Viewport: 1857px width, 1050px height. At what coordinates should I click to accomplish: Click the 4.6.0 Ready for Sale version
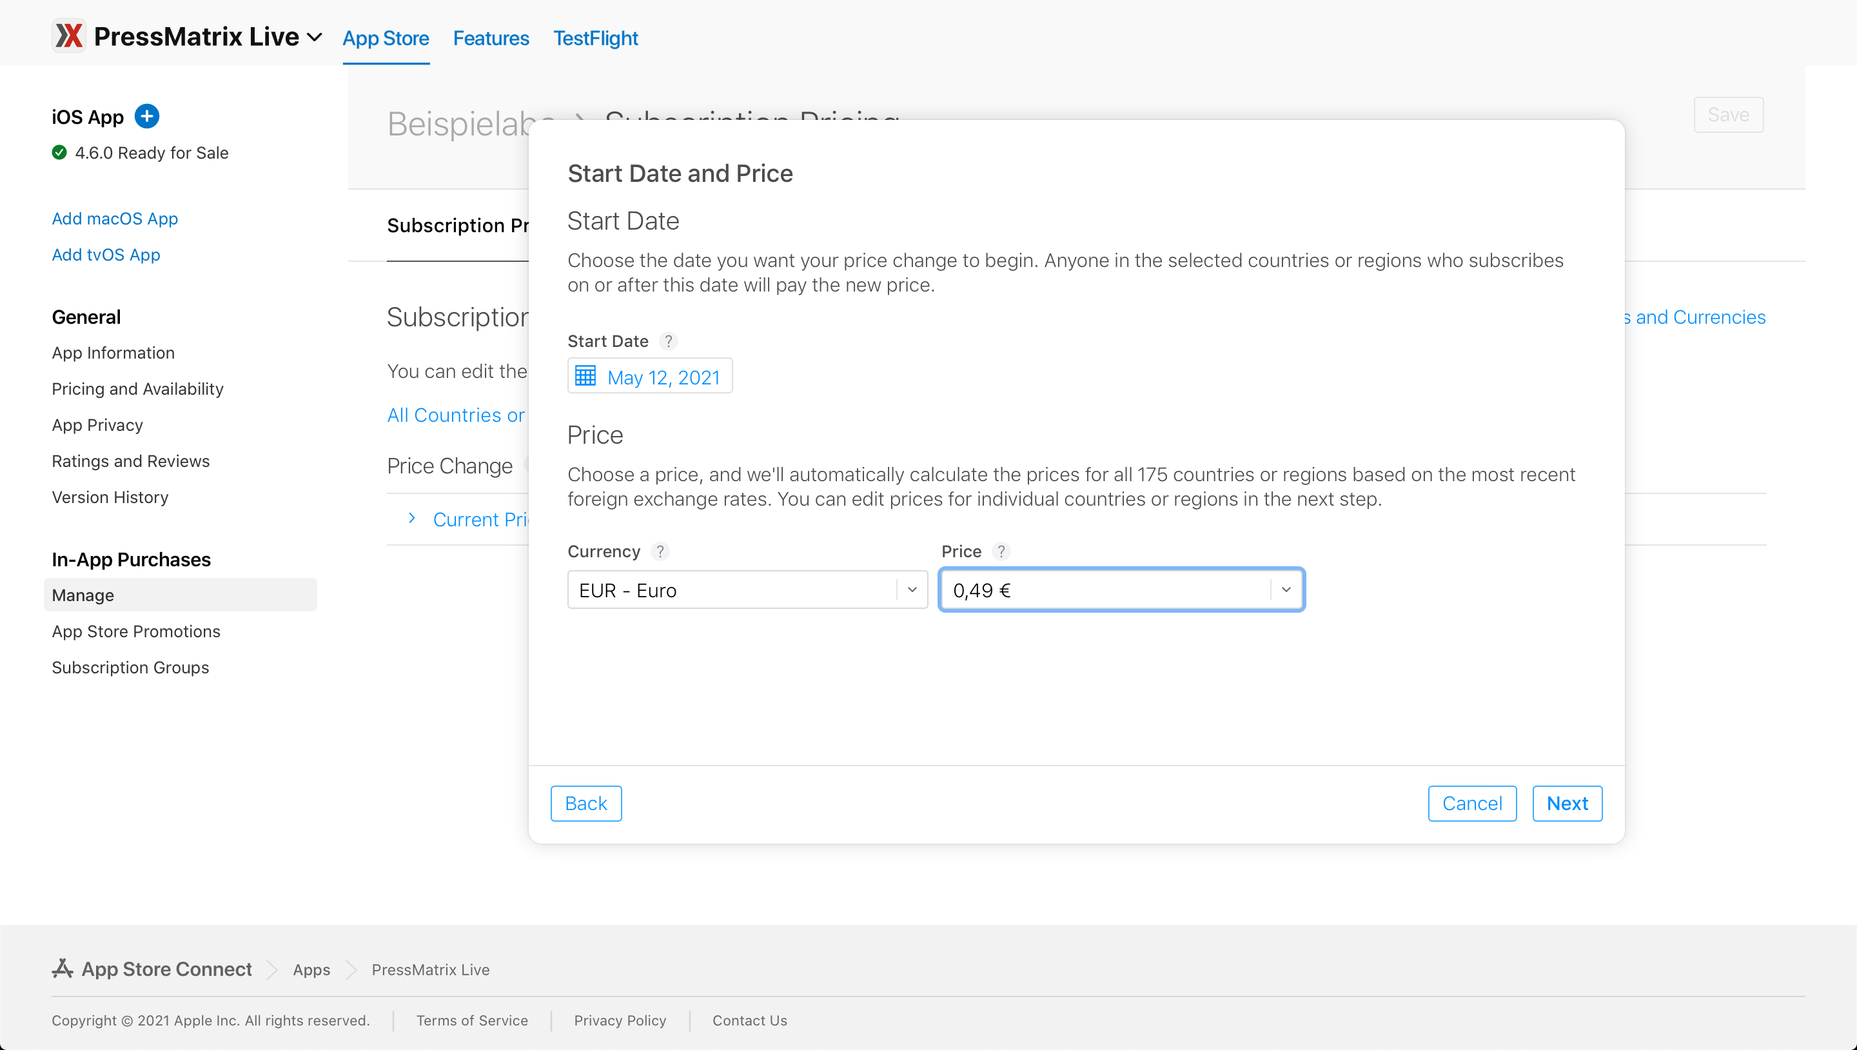tap(152, 152)
